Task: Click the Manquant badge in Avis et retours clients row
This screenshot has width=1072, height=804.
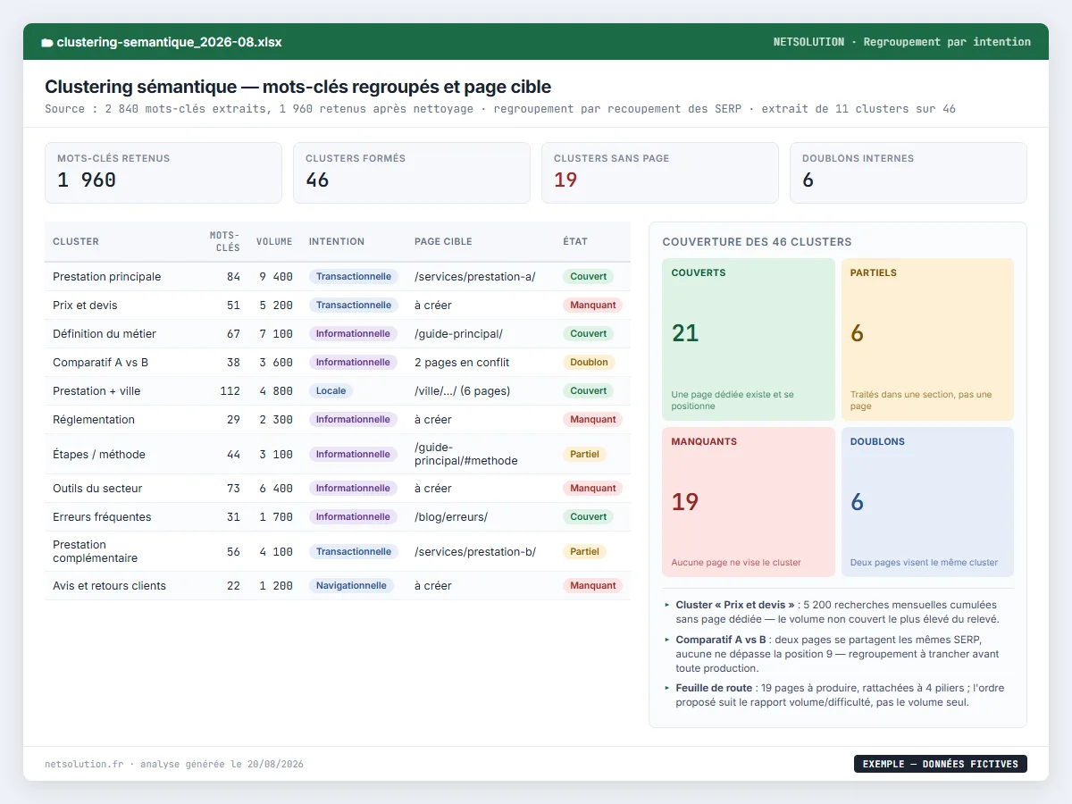Action: coord(592,586)
